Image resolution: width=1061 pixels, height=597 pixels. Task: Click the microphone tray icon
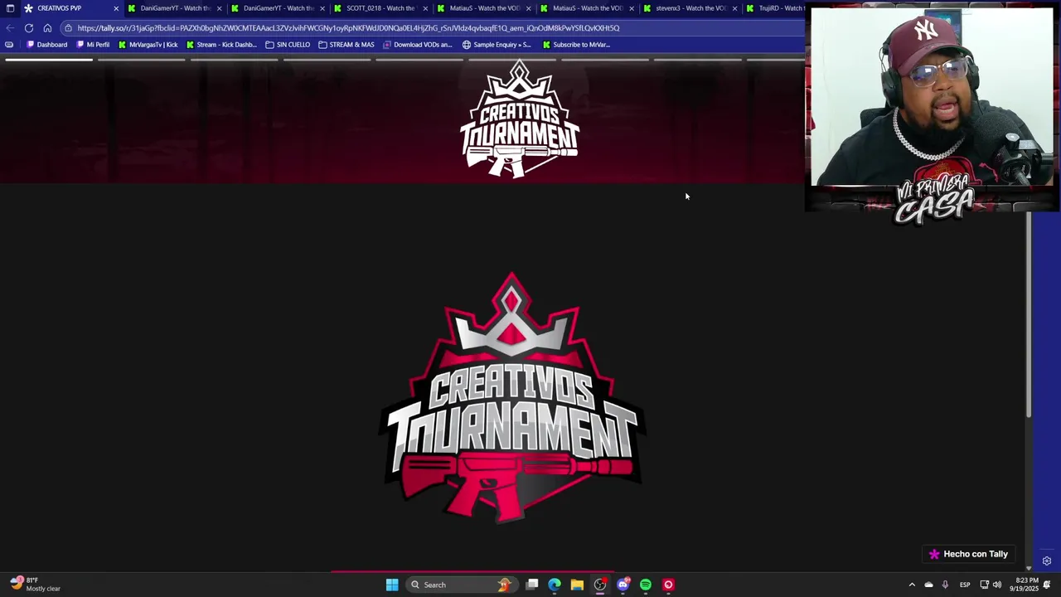tap(945, 585)
